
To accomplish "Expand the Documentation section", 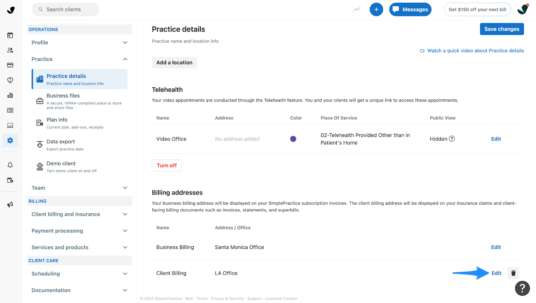I will point(79,290).
